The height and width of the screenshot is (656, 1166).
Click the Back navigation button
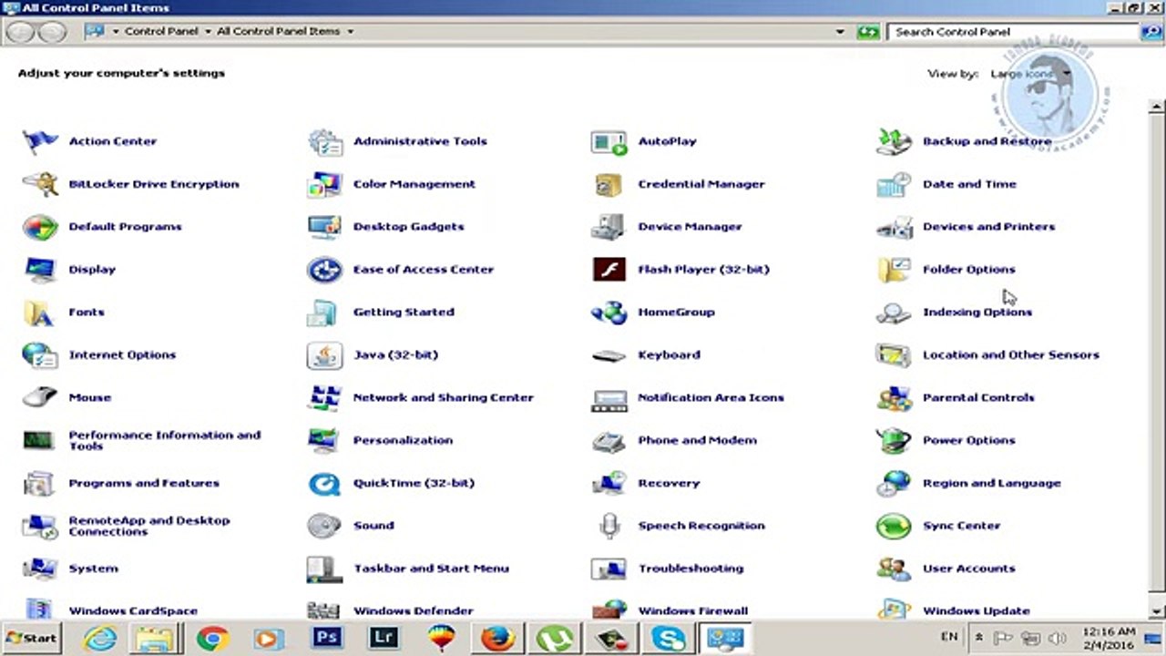[x=20, y=31]
